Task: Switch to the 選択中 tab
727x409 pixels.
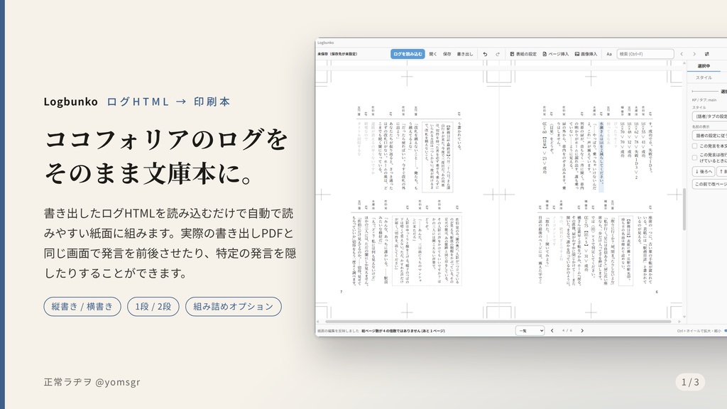Action: tap(704, 66)
